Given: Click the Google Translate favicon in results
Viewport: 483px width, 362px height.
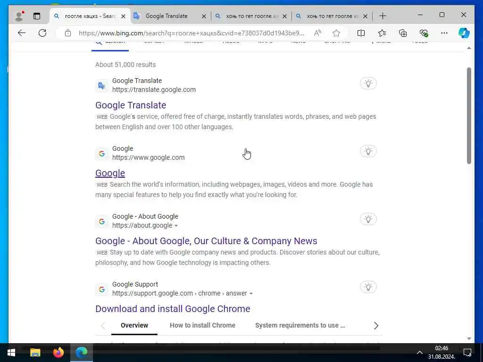Looking at the screenshot, I should pos(102,85).
